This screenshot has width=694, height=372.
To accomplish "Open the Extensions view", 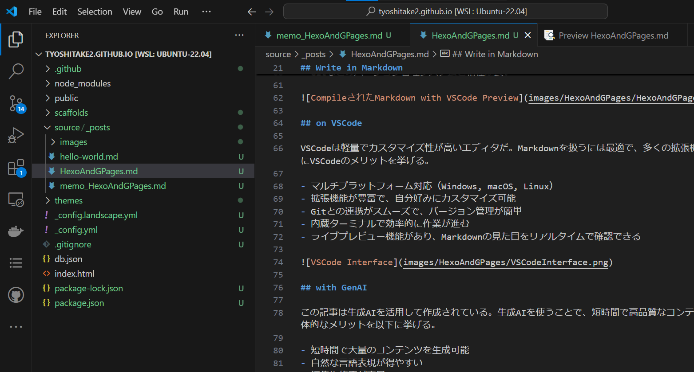I will [x=16, y=167].
